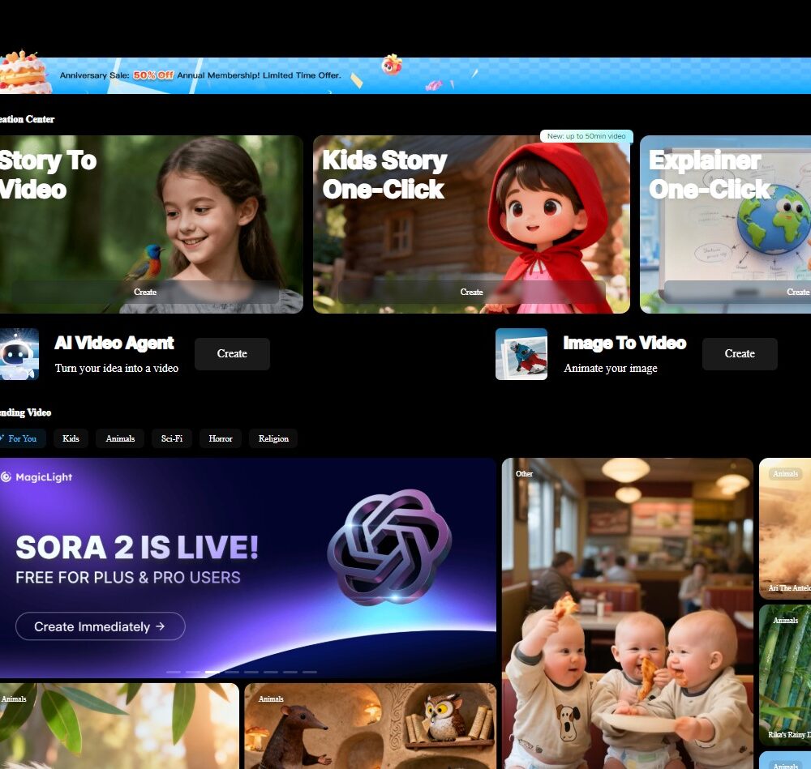Click the AI Video Agent robot icon
811x769 pixels.
coord(19,354)
